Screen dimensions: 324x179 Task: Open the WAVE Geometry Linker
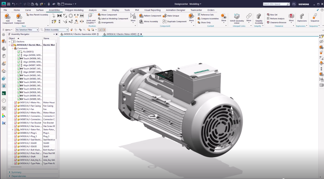237,19
